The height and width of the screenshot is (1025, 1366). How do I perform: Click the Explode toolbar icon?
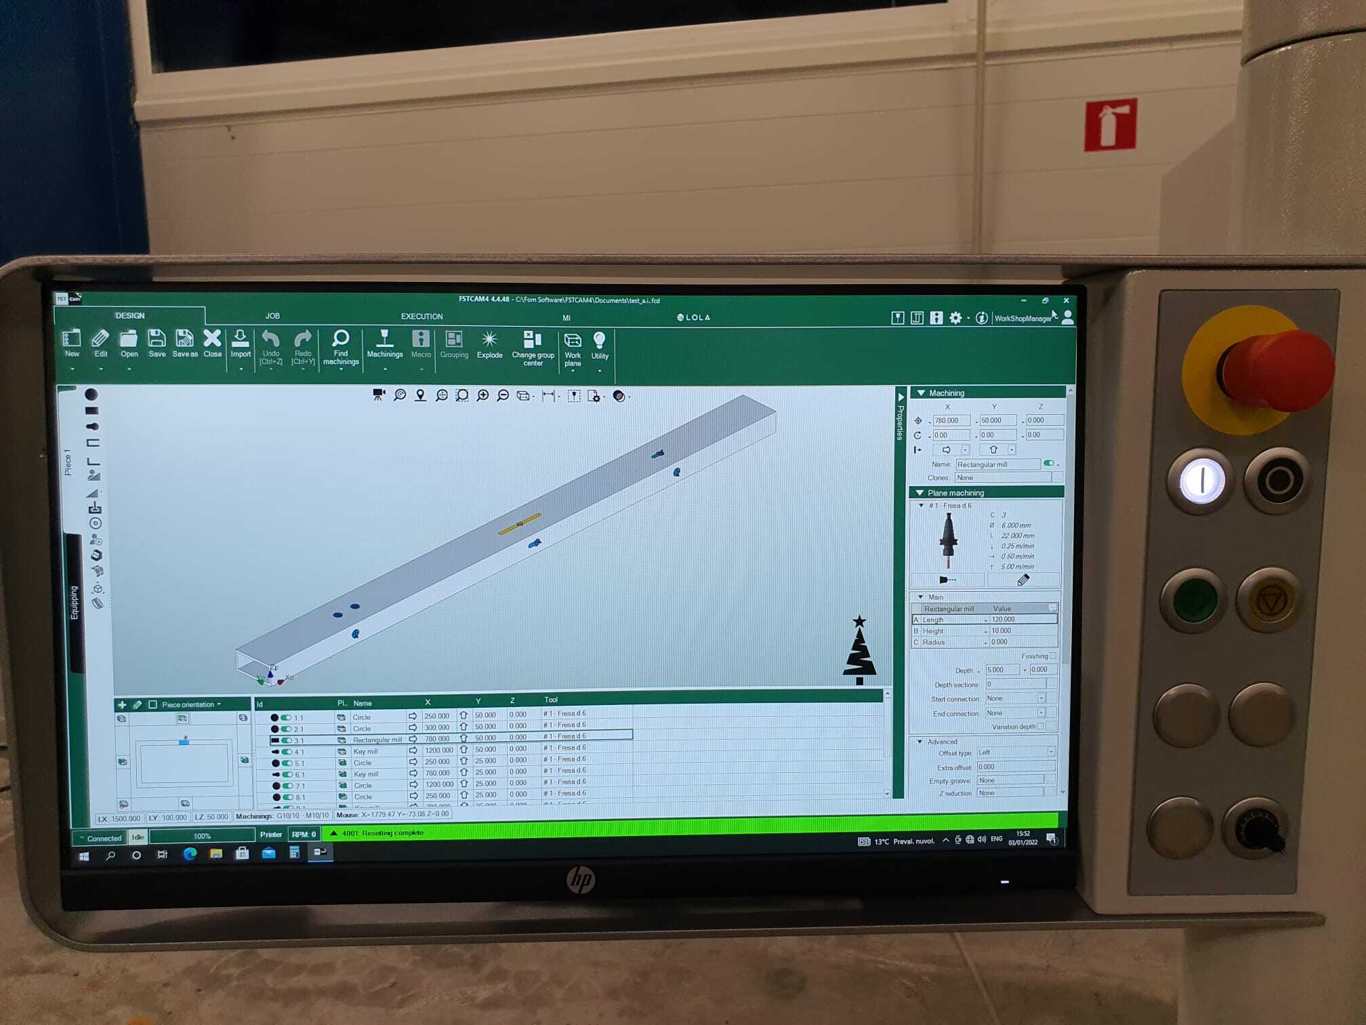click(x=489, y=339)
